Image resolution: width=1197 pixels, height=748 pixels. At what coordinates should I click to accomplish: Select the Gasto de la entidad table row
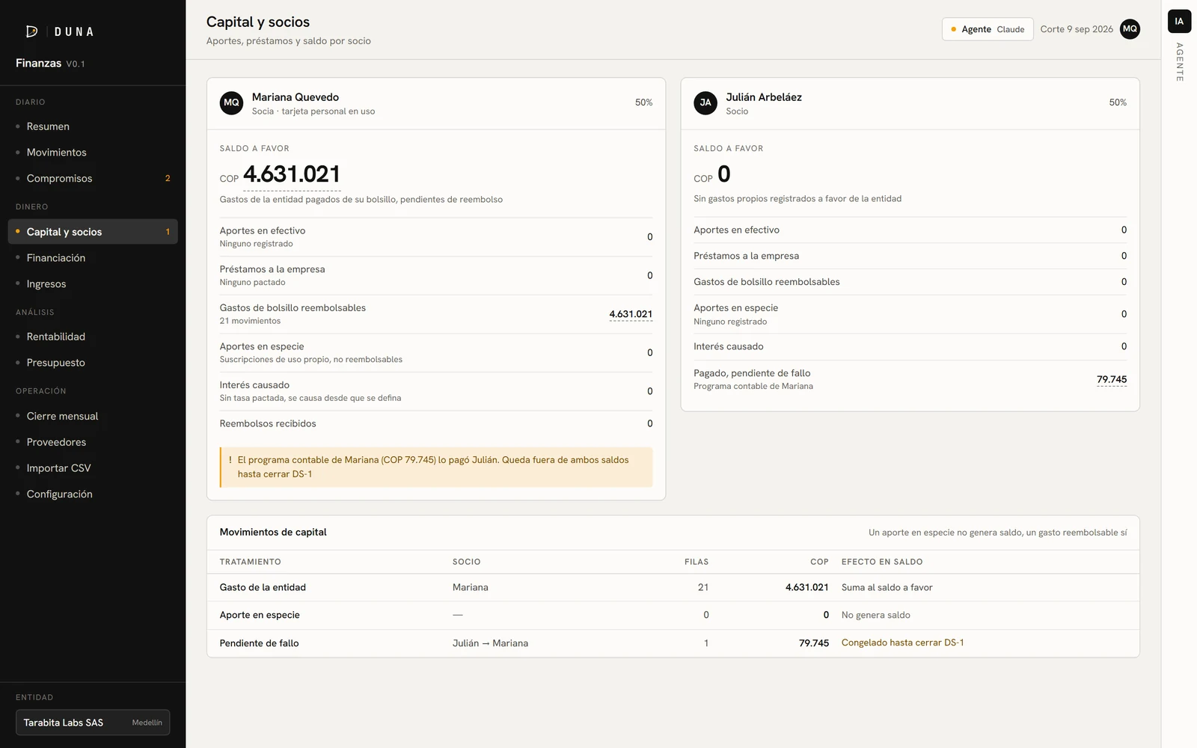(x=673, y=588)
